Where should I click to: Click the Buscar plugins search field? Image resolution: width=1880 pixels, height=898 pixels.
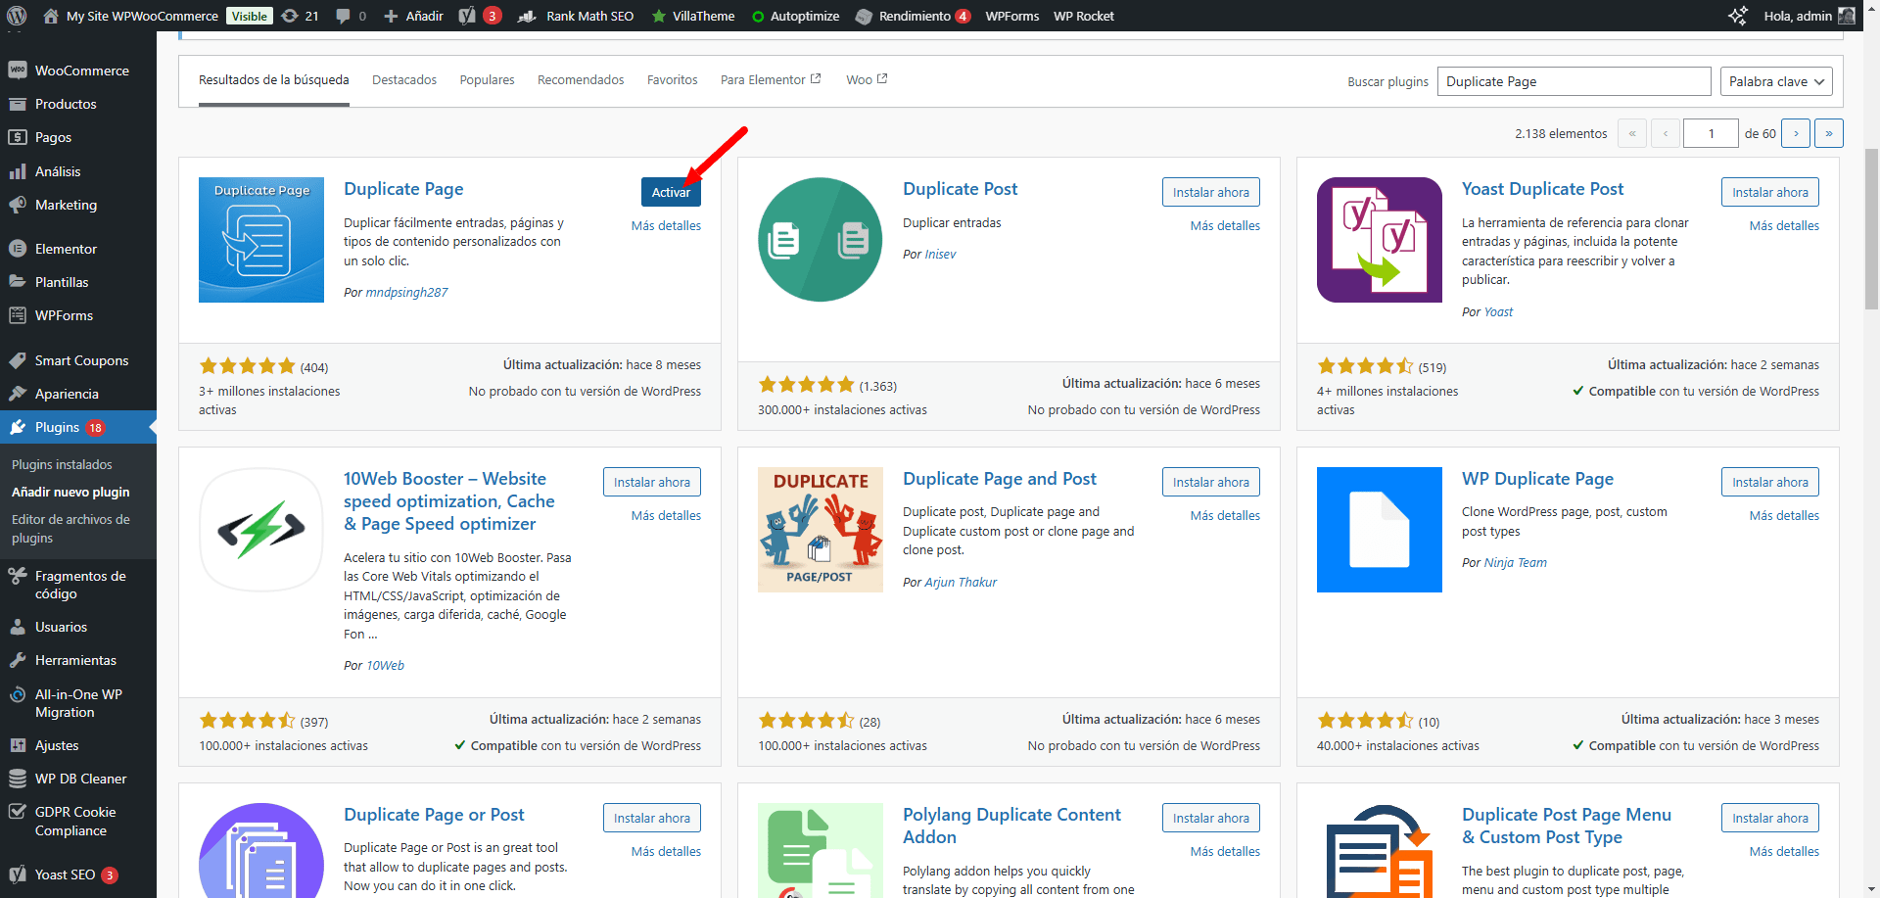point(1574,81)
